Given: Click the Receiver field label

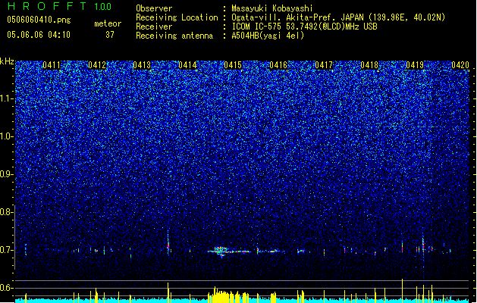Looking at the screenshot, I should tap(154, 27).
